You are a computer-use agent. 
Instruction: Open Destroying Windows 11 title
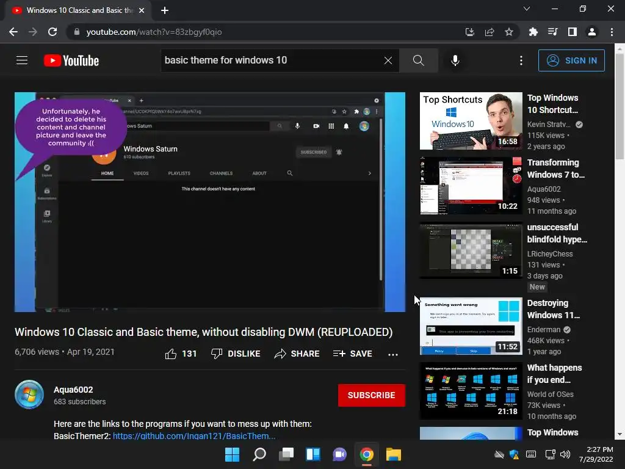pos(553,309)
